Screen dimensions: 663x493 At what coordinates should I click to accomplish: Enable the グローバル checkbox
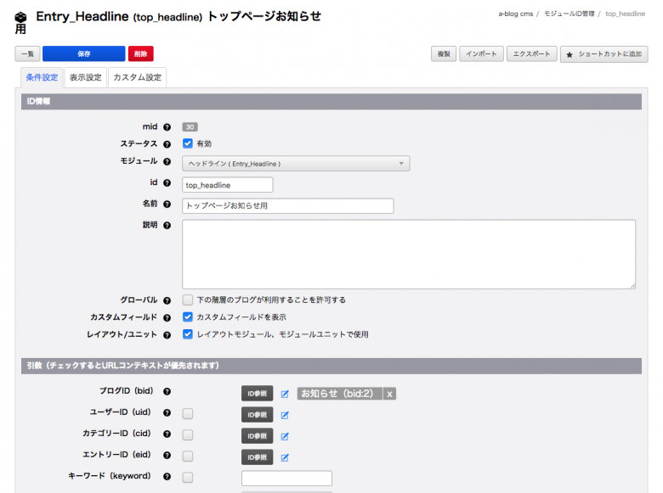click(x=188, y=300)
